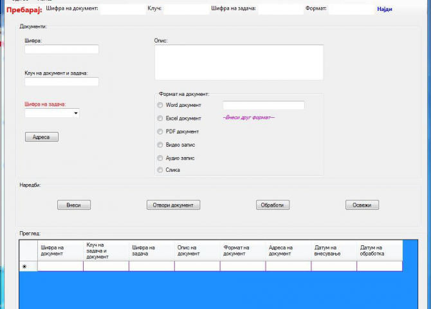Open the Шифра на задача dropdown

coord(76,113)
